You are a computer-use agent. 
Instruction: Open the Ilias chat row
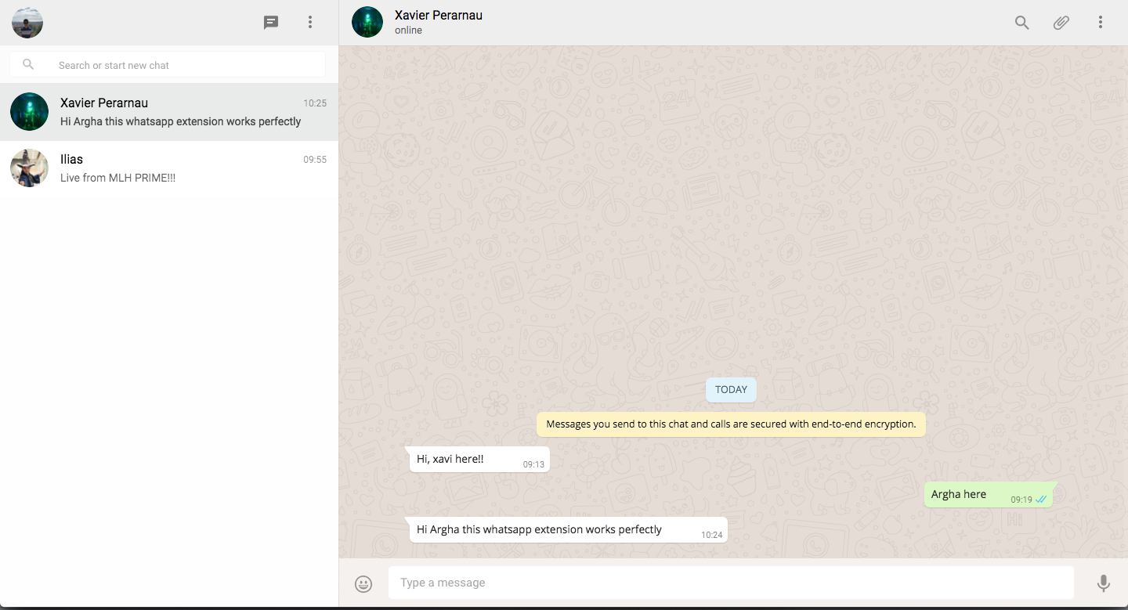pyautogui.click(x=169, y=168)
